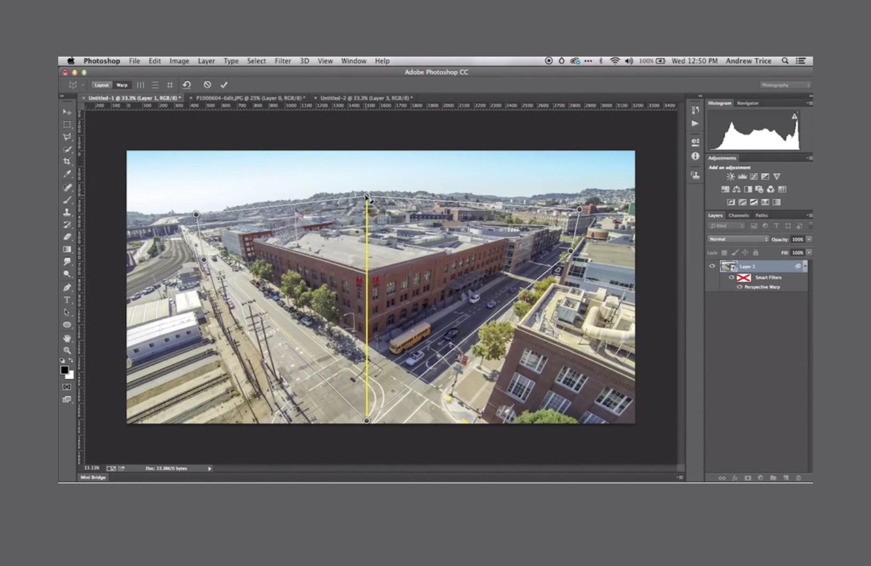Auto-straighten near vertical lines icon
The image size is (871, 566).
pos(140,85)
